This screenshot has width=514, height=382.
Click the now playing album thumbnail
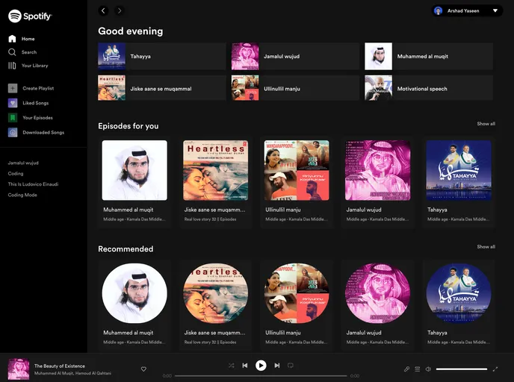click(19, 369)
